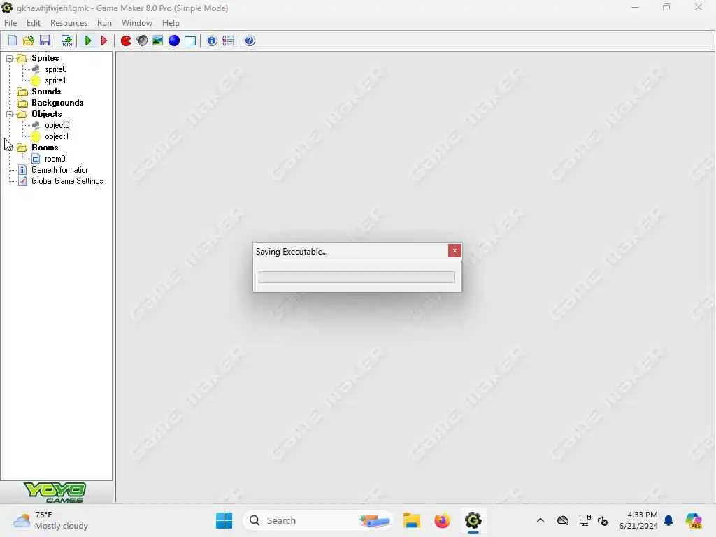716x537 pixels.
Task: Create a stand-alone executable toolbar icon
Action: click(66, 41)
